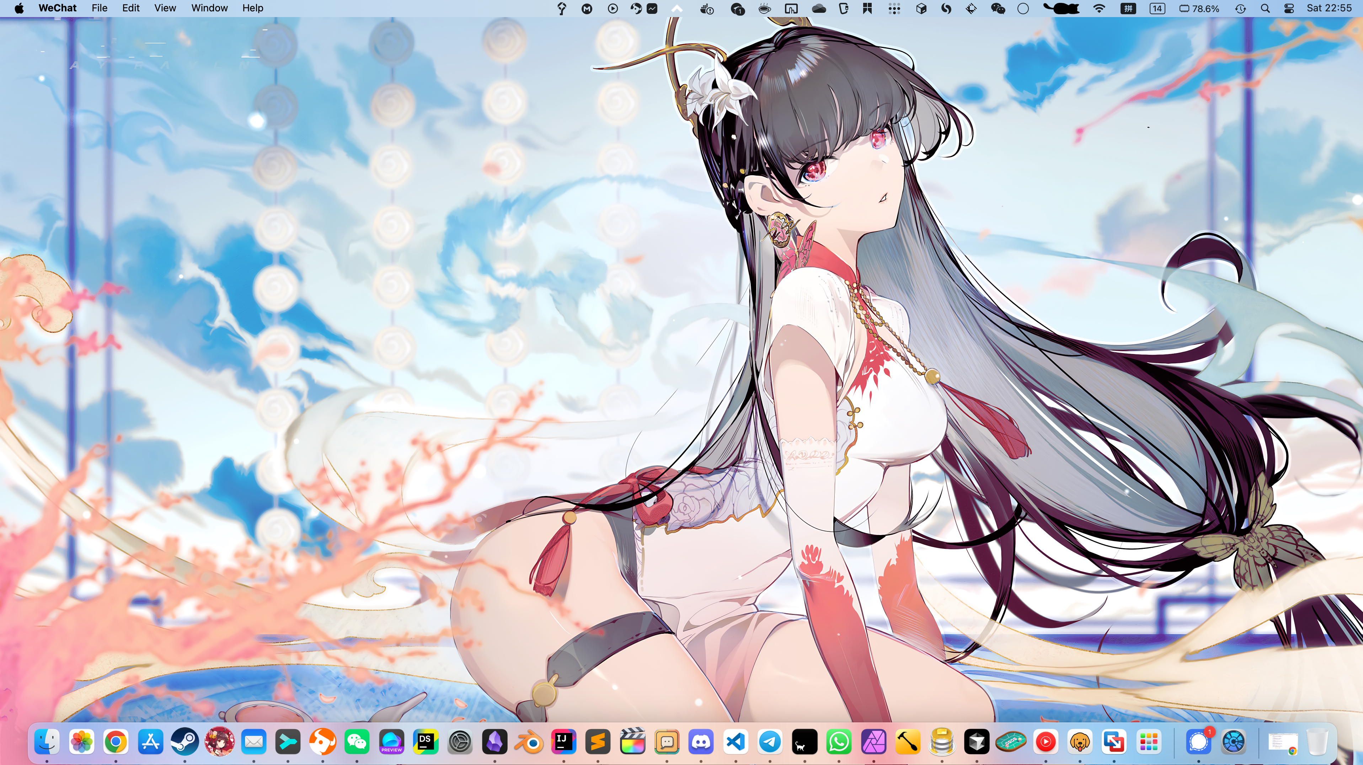Open the teal arrow terminal app icon
This screenshot has width=1363, height=765.
coord(288,742)
